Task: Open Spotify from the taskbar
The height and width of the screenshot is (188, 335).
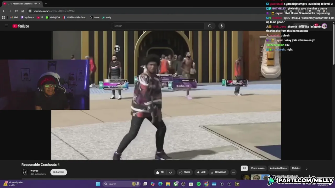Action: [x=199, y=184]
